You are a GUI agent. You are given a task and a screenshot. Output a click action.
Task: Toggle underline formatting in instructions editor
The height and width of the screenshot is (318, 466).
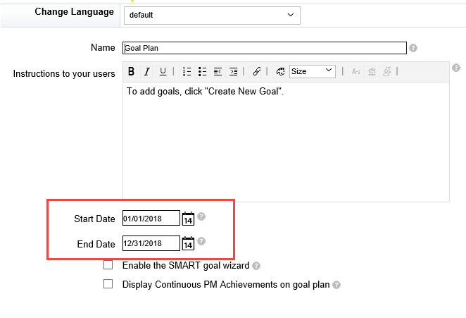(x=163, y=71)
